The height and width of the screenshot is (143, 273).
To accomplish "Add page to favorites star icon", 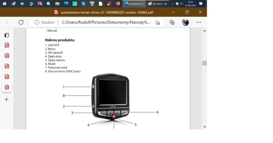I will (x=157, y=22).
